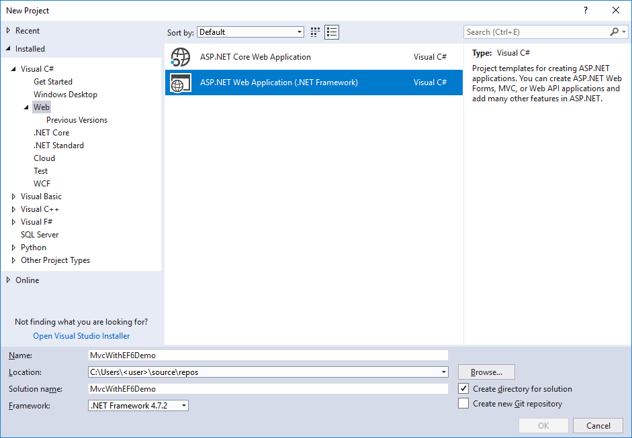Expand the Visual Basic node
632x438 pixels.
[x=13, y=197]
